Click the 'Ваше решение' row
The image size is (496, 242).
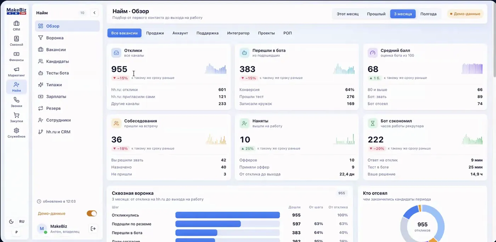point(425,174)
